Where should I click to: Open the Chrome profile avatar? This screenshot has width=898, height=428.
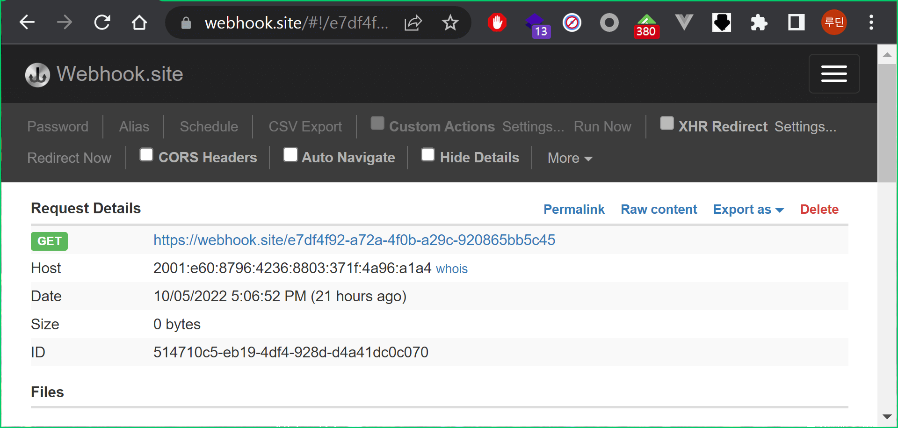[x=834, y=22]
